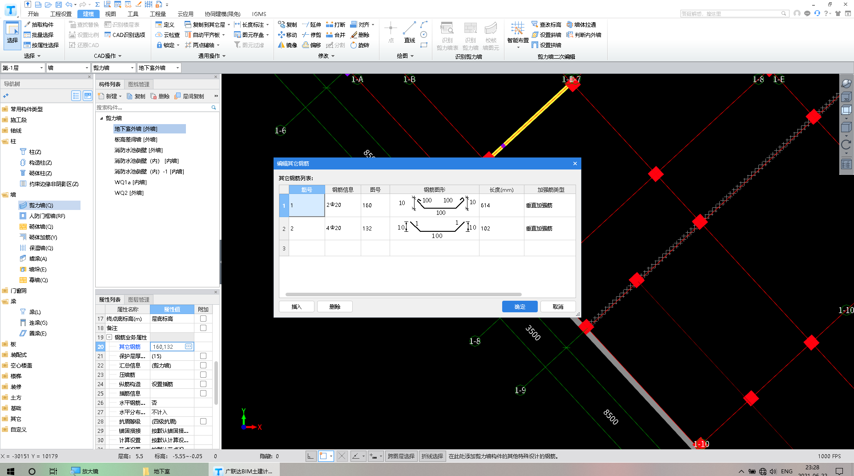854x476 pixels.
Task: Click 延伸 extend tool
Action: pyautogui.click(x=311, y=24)
